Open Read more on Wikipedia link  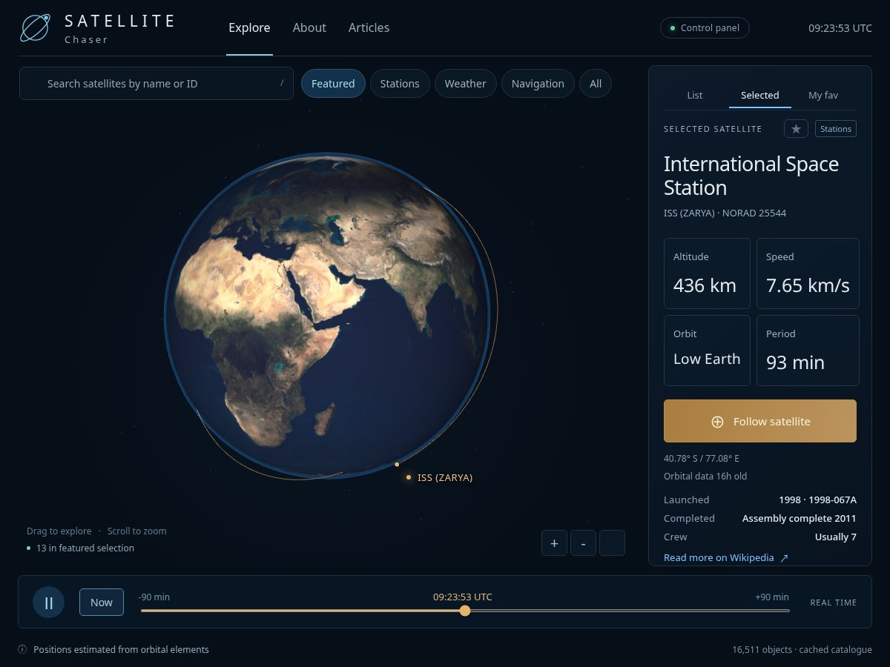[726, 557]
